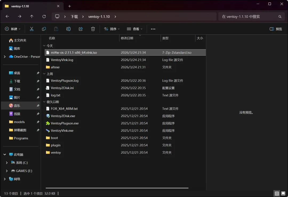Image resolution: width=288 pixels, height=197 pixels.
Task: Click ventoy-1.1.10 in the address bar breadcrumb
Action: (x=99, y=17)
